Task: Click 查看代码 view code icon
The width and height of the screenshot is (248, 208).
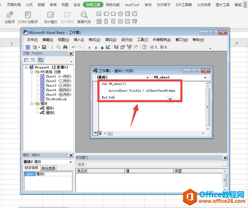Action: click(84, 18)
